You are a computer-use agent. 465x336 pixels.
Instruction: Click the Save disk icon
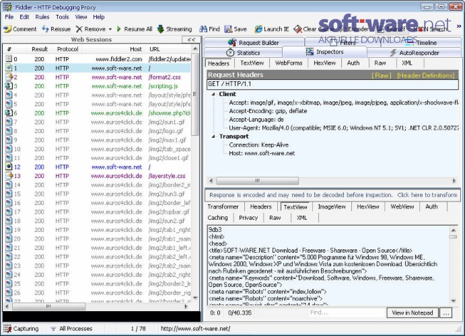click(x=228, y=29)
